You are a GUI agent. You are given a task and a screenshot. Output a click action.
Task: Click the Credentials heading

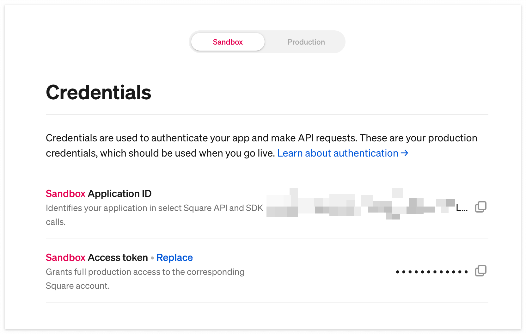pos(98,93)
